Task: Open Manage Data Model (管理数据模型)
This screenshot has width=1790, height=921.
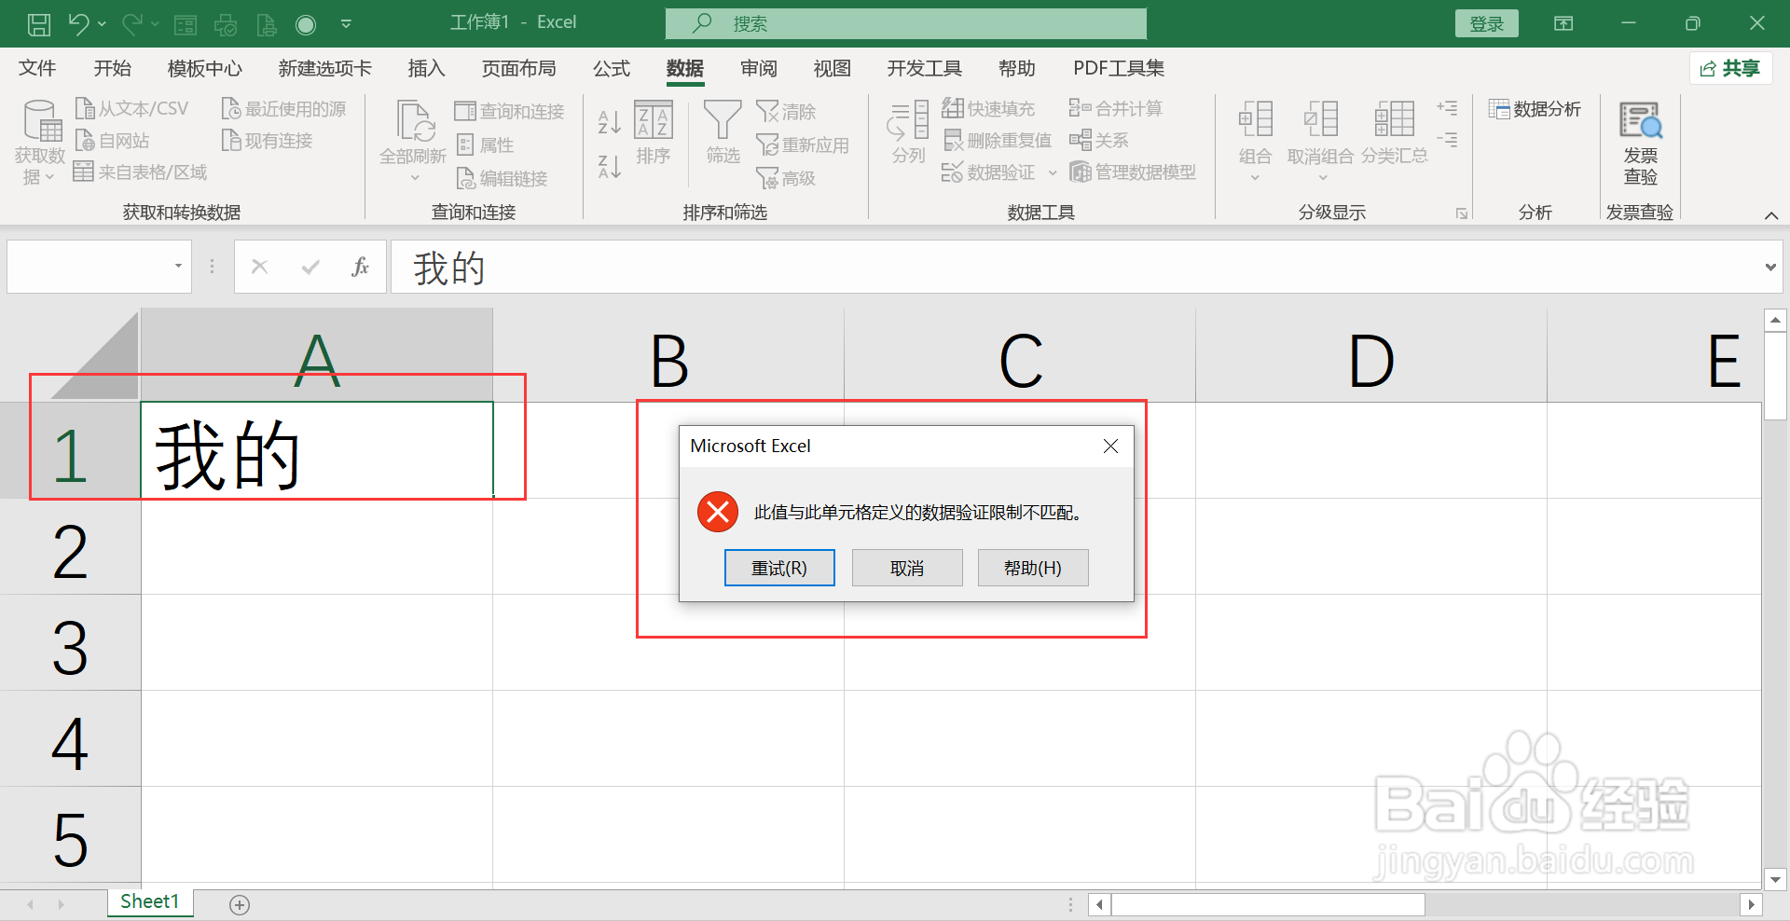Action: 1133,172
